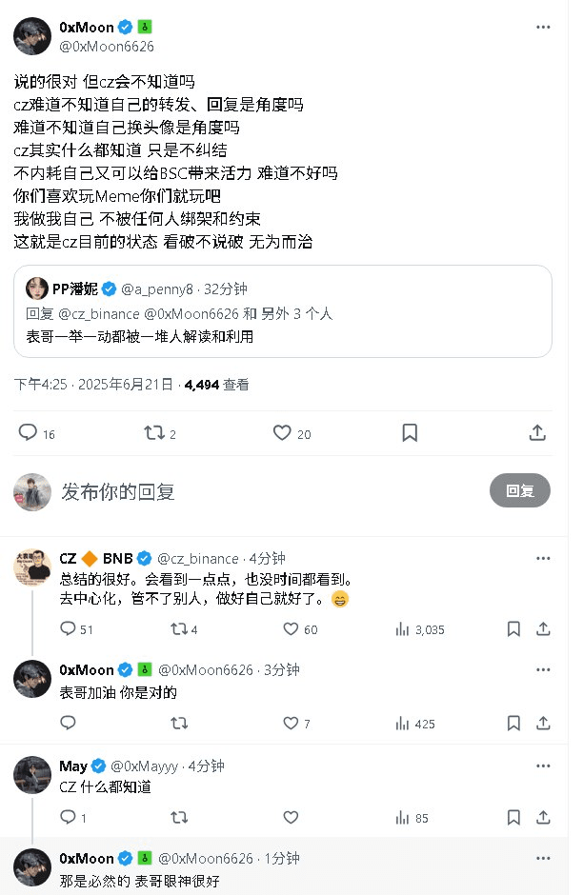Toggle bookmark on the main post

coord(410,433)
